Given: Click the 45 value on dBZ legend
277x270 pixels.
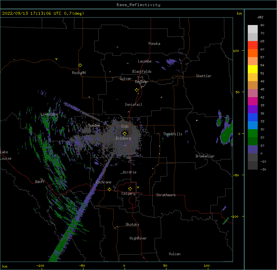Looking at the screenshot, I should (x=262, y=89).
